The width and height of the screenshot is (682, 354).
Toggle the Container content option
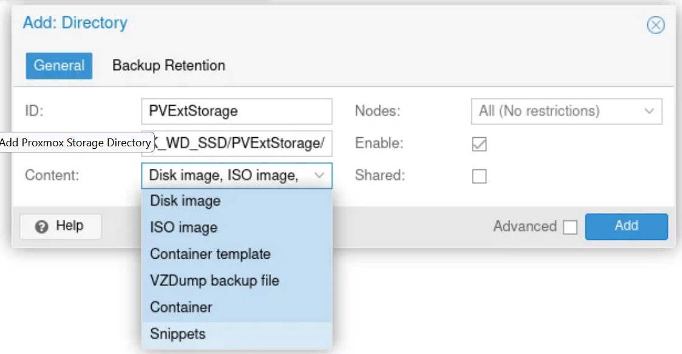pos(181,307)
